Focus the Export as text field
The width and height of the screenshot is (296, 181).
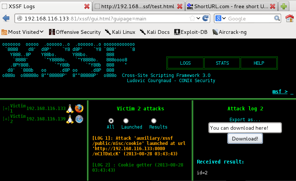245,128
